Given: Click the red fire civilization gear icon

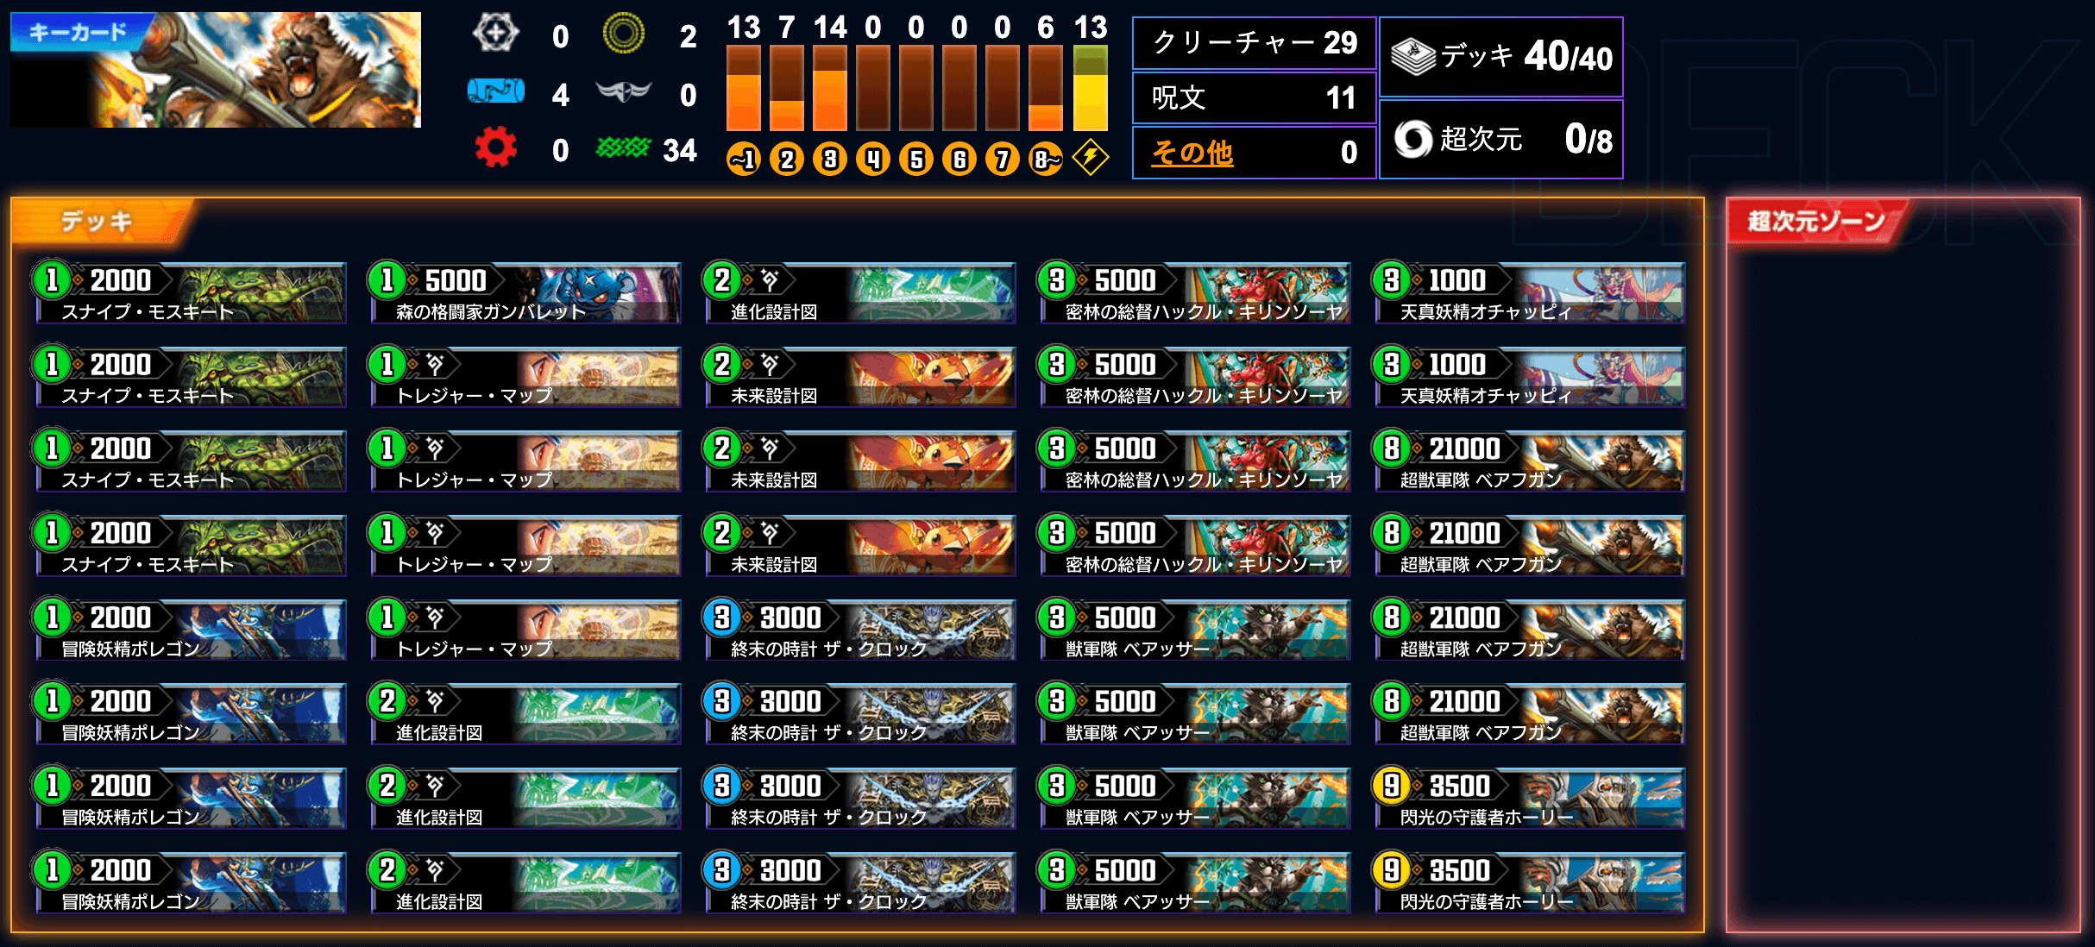Looking at the screenshot, I should [495, 148].
